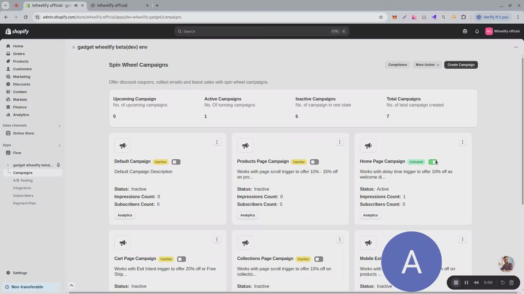Open Analytics in the sidebar
The width and height of the screenshot is (524, 294).
point(21,115)
